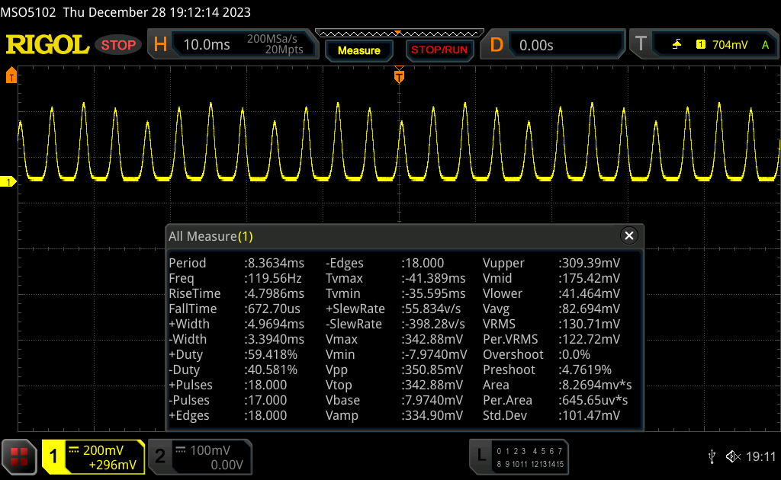
Task: Select the Preshoot 4.7619% measurement
Action: (x=547, y=370)
